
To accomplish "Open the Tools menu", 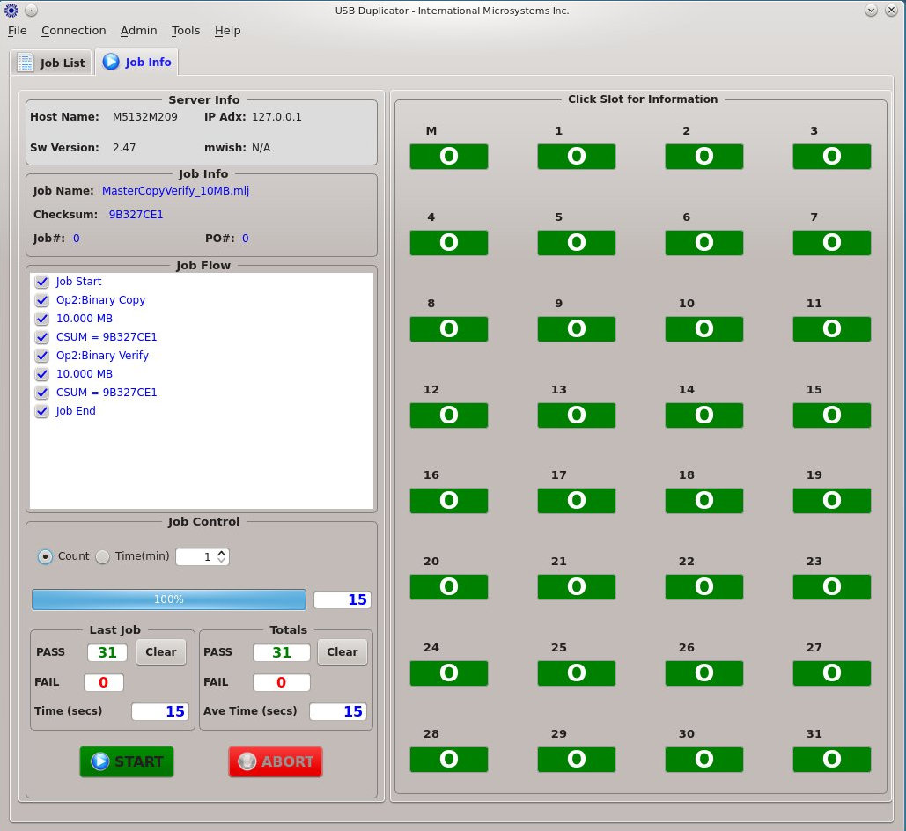I will tap(186, 31).
